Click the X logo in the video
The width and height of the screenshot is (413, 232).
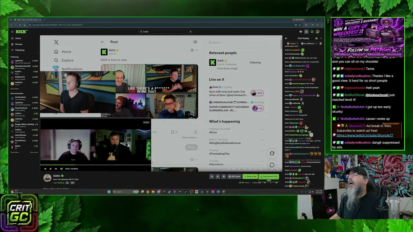click(x=56, y=42)
